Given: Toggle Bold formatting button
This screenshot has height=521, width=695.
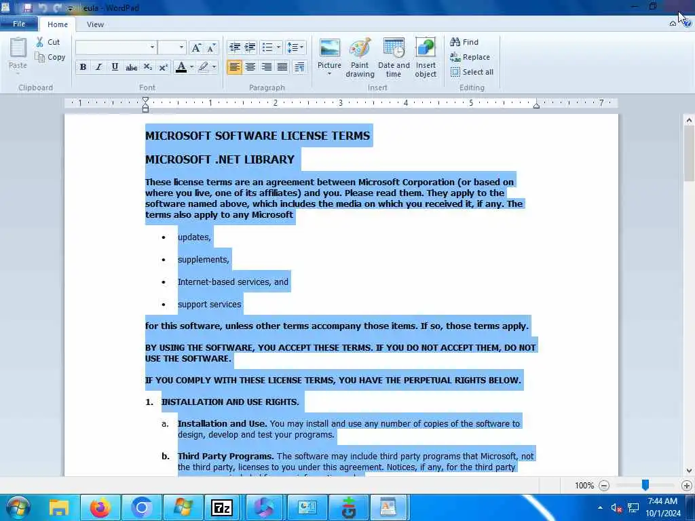Looking at the screenshot, I should 83,67.
